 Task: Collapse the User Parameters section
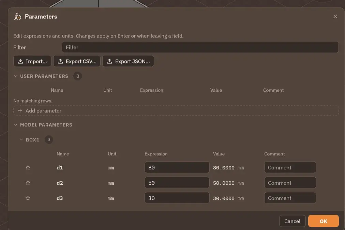(x=16, y=76)
